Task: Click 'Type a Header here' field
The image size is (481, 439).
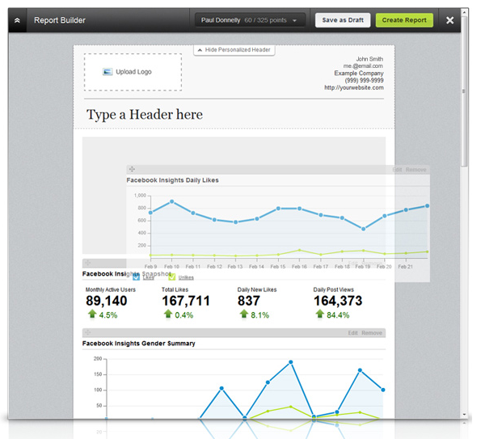Action: pyautogui.click(x=145, y=115)
